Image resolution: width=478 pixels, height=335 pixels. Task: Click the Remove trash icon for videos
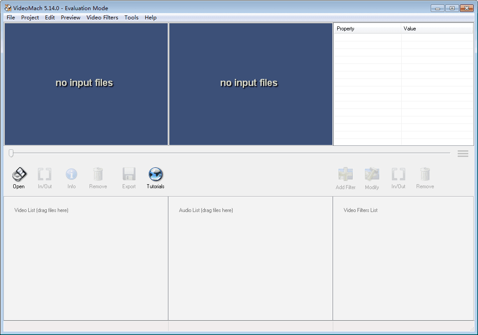(98, 175)
